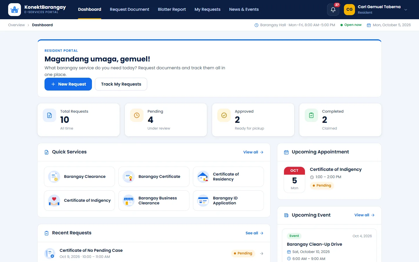This screenshot has height=262, width=419.
Task: Open the News & Events tab
Action: click(244, 9)
